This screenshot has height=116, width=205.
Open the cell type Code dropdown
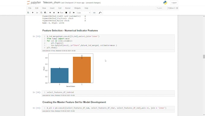pyautogui.click(x=84, y=13)
